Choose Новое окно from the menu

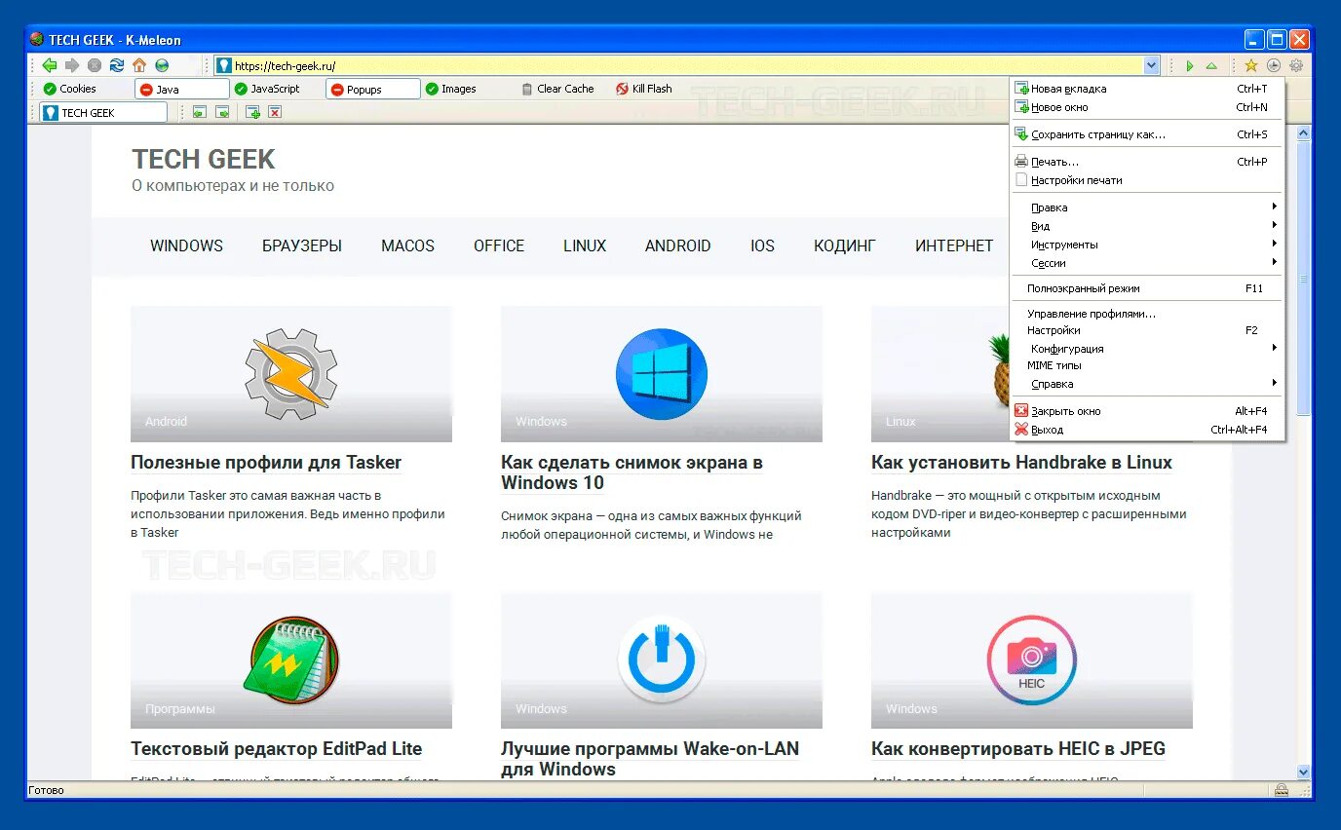click(1147, 107)
